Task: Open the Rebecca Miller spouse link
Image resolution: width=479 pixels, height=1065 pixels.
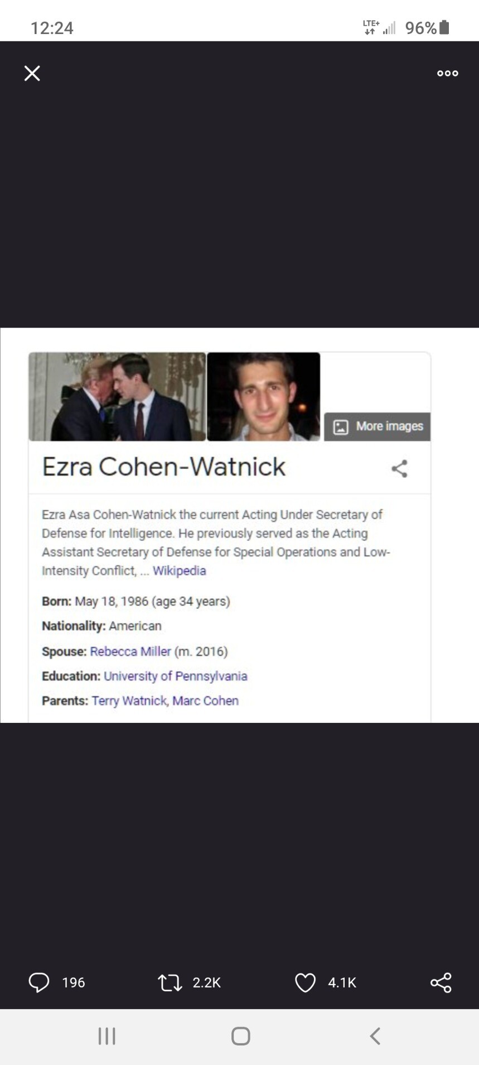Action: [130, 651]
